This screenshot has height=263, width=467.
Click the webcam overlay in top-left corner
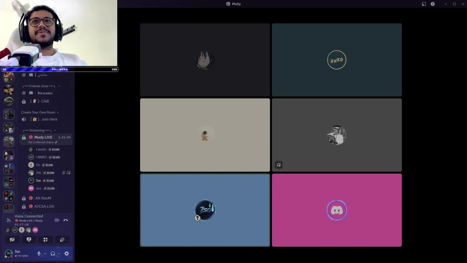click(58, 33)
